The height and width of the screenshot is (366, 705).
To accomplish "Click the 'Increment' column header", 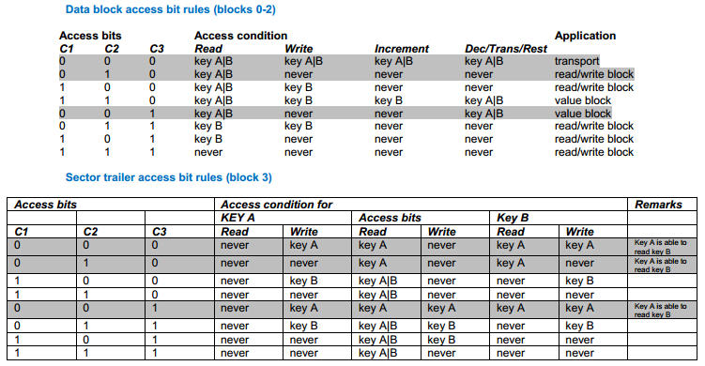I will [x=402, y=49].
